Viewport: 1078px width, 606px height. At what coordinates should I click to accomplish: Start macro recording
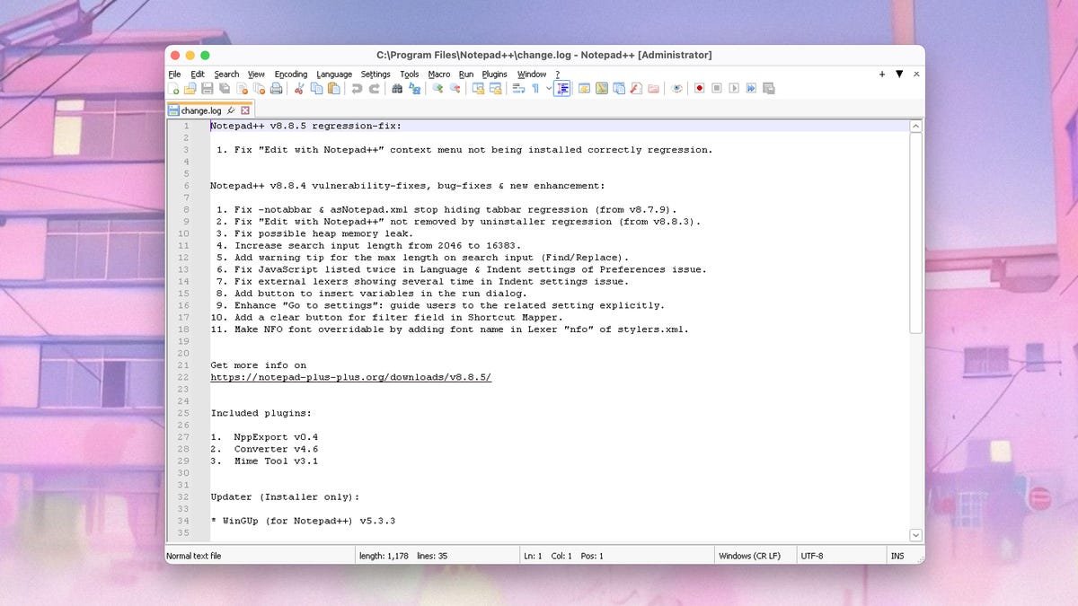pos(700,88)
